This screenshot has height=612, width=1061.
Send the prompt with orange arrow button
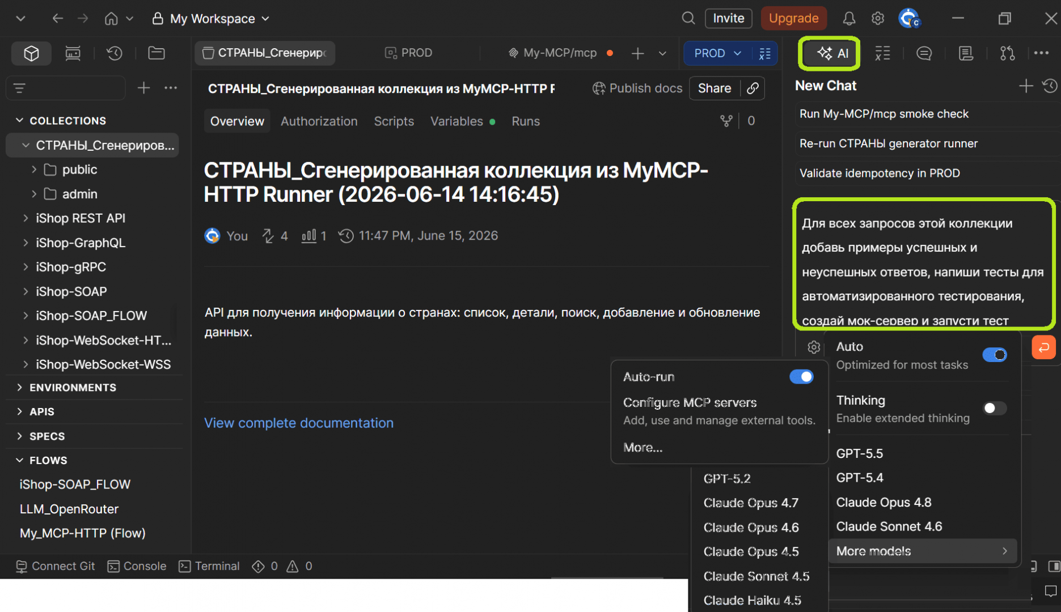[1043, 347]
